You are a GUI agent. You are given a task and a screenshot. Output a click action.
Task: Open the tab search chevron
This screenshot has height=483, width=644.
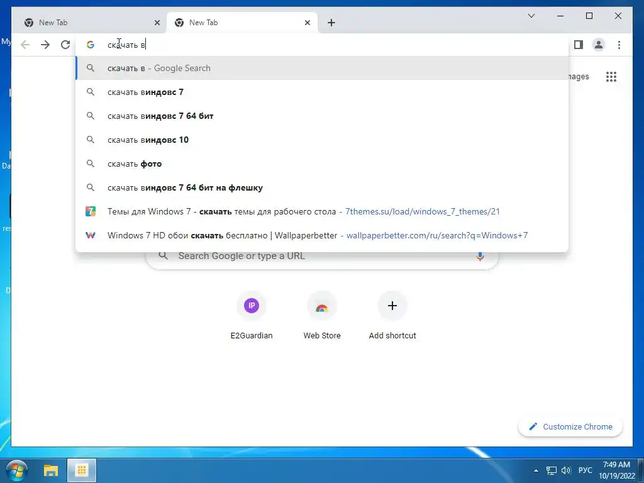tap(531, 16)
